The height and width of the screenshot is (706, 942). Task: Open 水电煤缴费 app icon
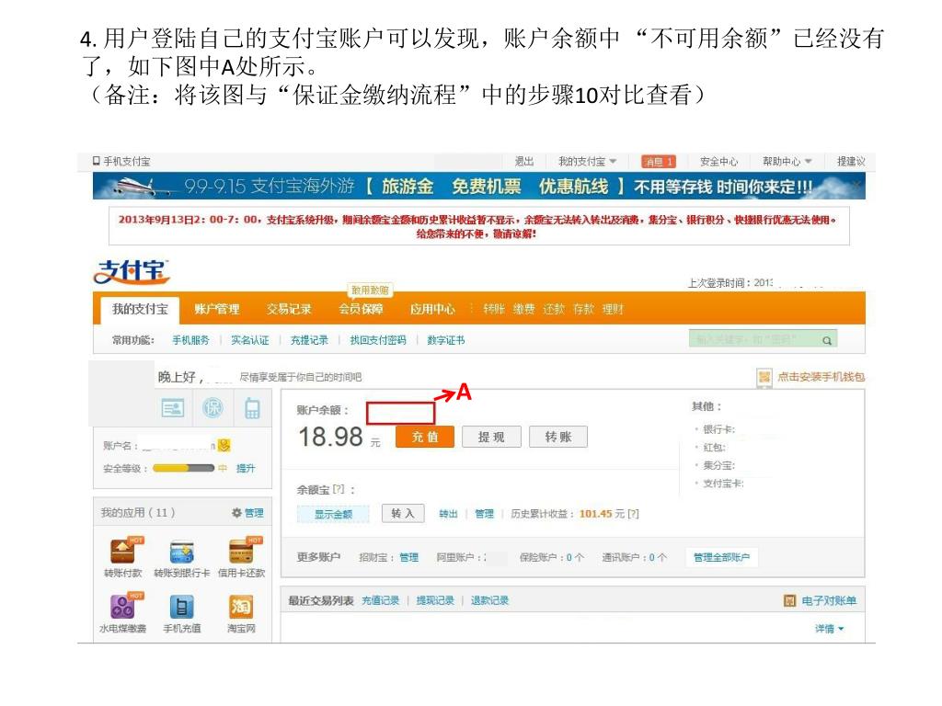click(122, 607)
